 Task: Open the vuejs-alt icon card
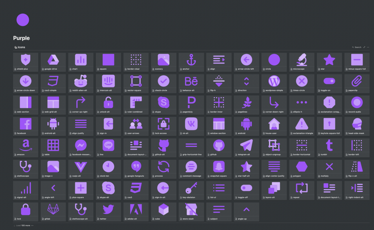(x=81, y=169)
